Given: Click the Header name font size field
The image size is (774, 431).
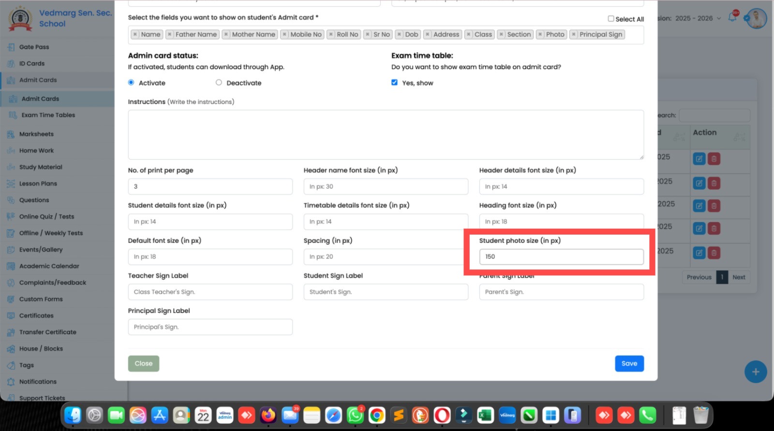Looking at the screenshot, I should pos(386,186).
